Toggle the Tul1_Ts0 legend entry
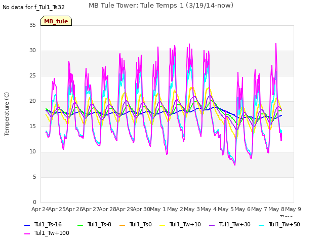Image resolution: width=324 pixels, height=243 pixels. click(136, 224)
